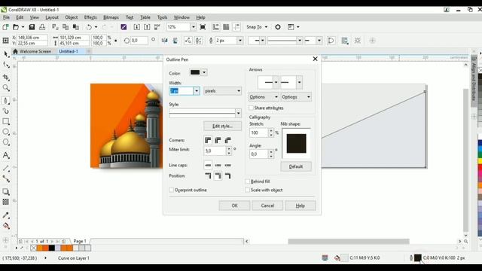This screenshot has height=271, width=482.
Task: Select the Zoom magnifier tool
Action: pyautogui.click(x=6, y=88)
